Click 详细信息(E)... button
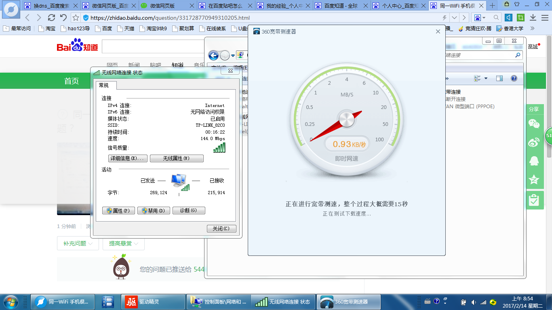 (128, 159)
